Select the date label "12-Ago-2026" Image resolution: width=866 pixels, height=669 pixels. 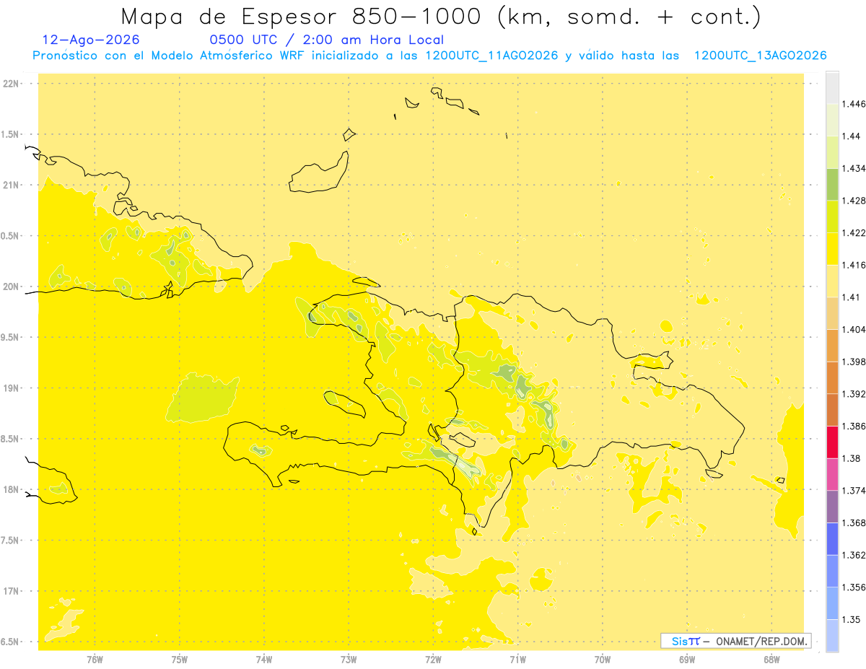tap(91, 40)
